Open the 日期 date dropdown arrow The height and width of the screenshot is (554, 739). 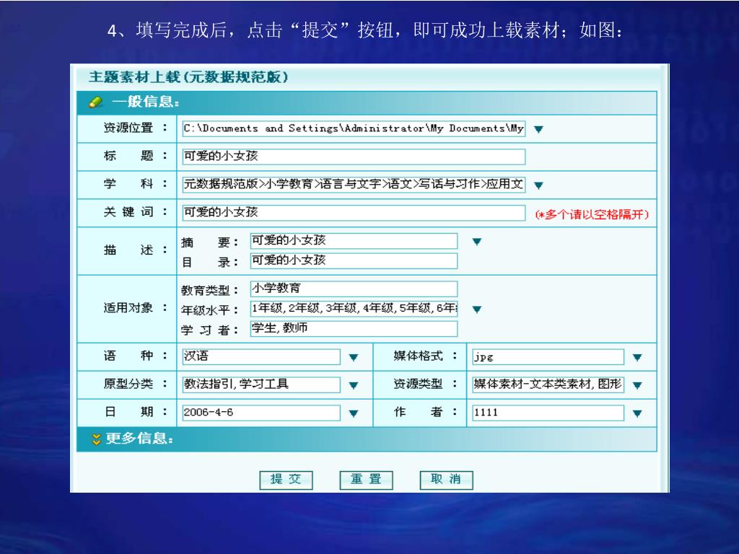[x=354, y=413]
